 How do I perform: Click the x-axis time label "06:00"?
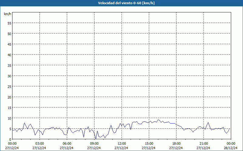click(67, 144)
